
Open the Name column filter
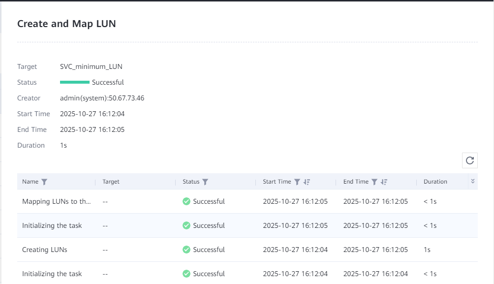[44, 182]
